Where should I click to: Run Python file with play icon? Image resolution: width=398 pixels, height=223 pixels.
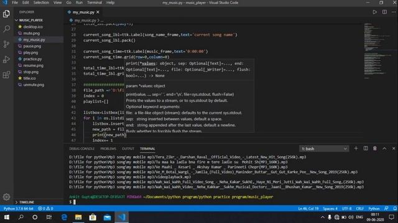[x=374, y=12]
